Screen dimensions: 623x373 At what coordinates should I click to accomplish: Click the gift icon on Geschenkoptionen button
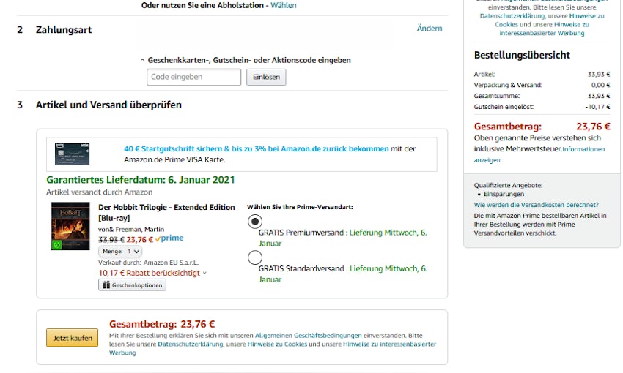(x=106, y=285)
